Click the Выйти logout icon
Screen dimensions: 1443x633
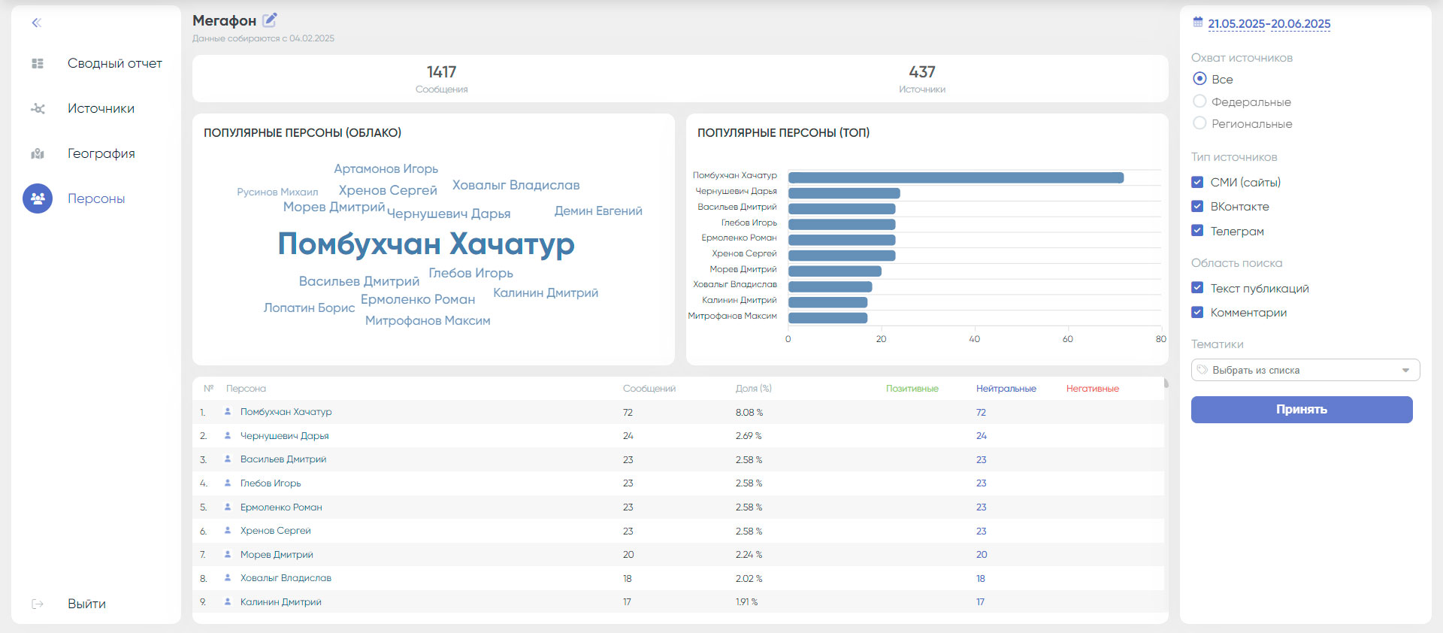[38, 604]
